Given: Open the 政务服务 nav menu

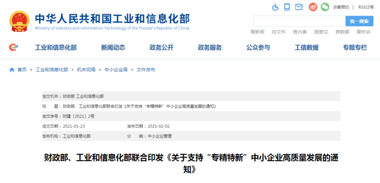Looking at the screenshot, I should (210, 48).
